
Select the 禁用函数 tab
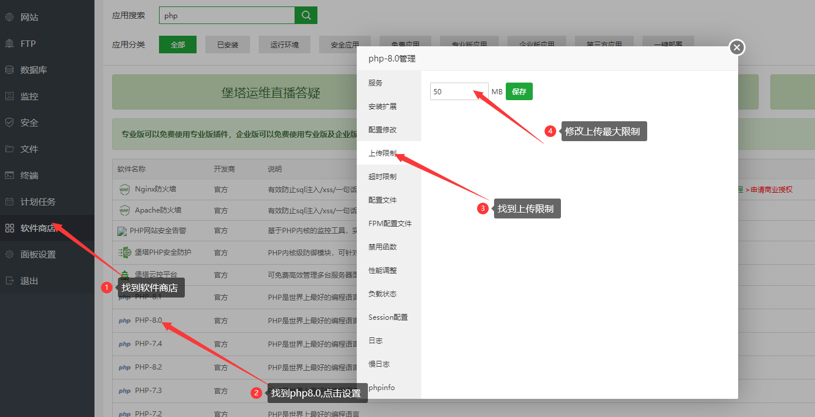383,247
